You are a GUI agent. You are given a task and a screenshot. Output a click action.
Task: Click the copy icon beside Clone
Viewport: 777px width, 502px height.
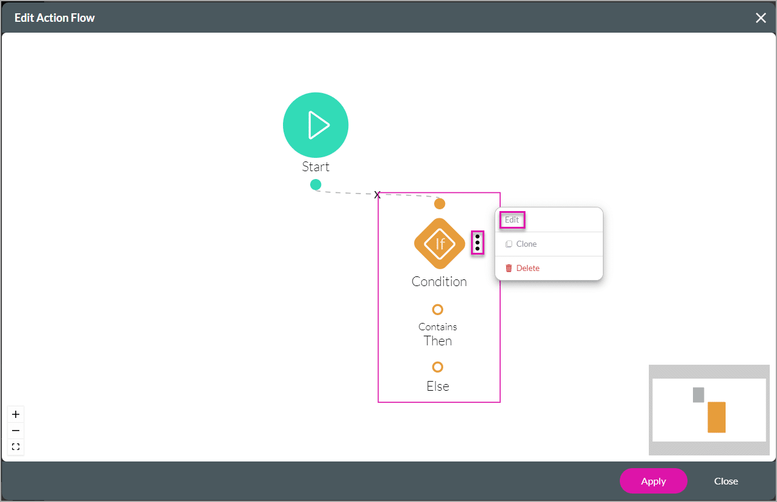(510, 244)
